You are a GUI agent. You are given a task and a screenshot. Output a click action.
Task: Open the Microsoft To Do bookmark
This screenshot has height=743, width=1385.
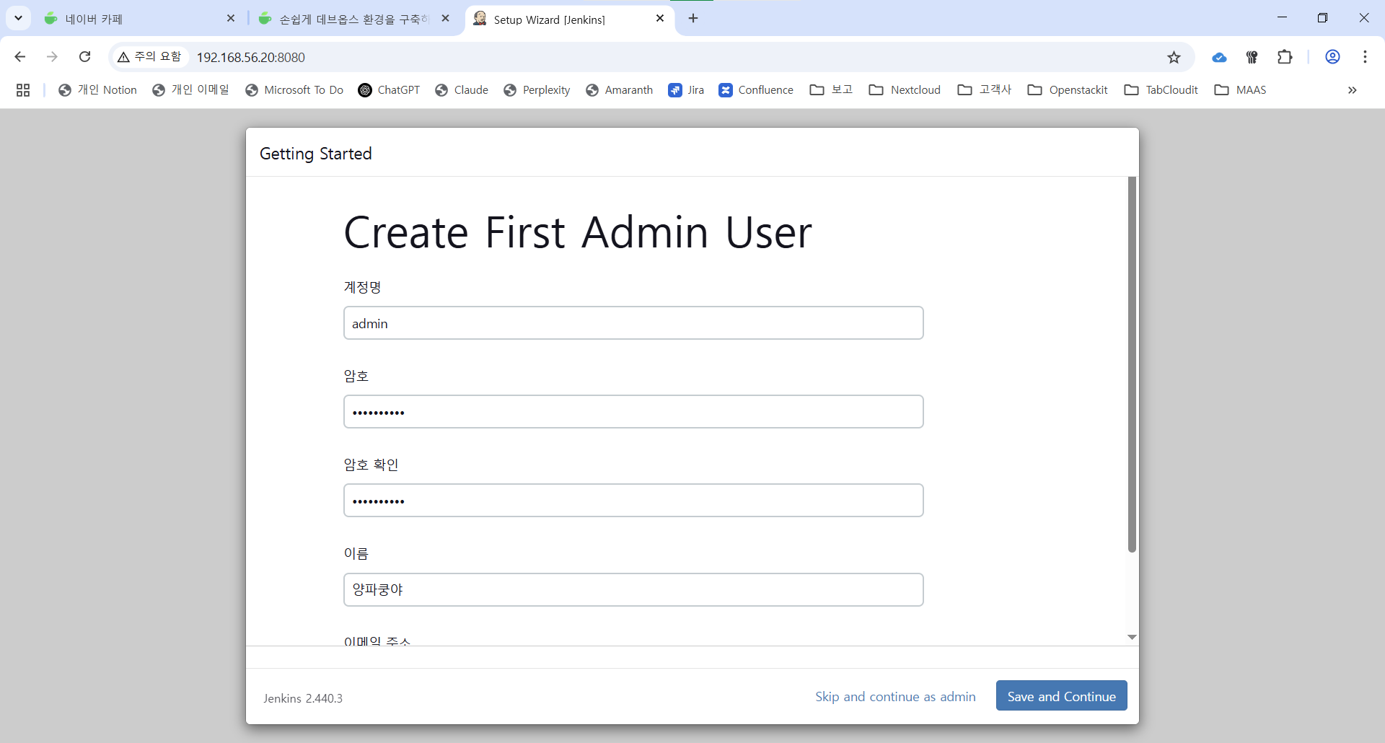pos(294,90)
